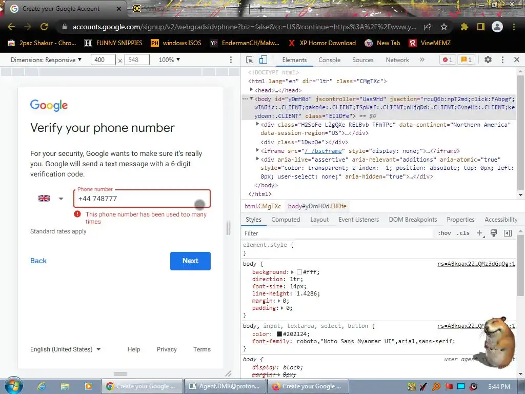The width and height of the screenshot is (525, 394).
Task: Select the Elements tab
Action: tap(294, 60)
